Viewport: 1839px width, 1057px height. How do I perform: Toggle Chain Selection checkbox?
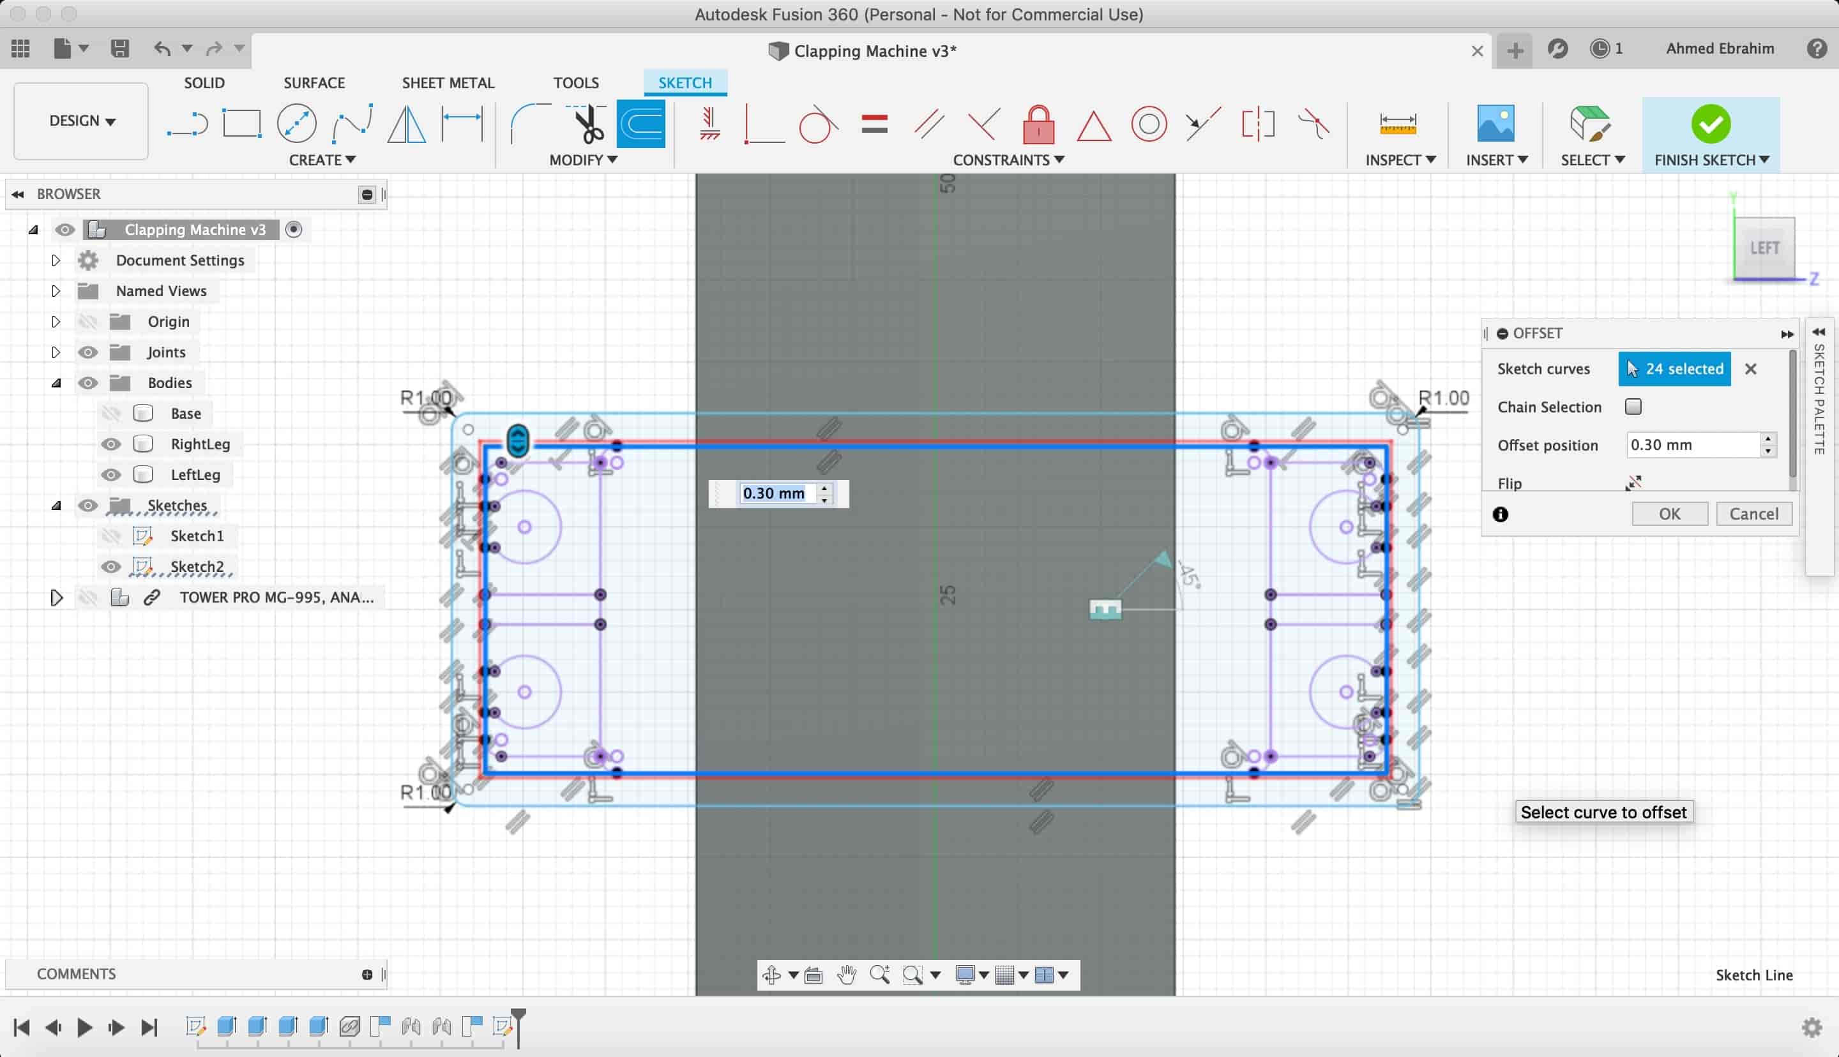1633,407
